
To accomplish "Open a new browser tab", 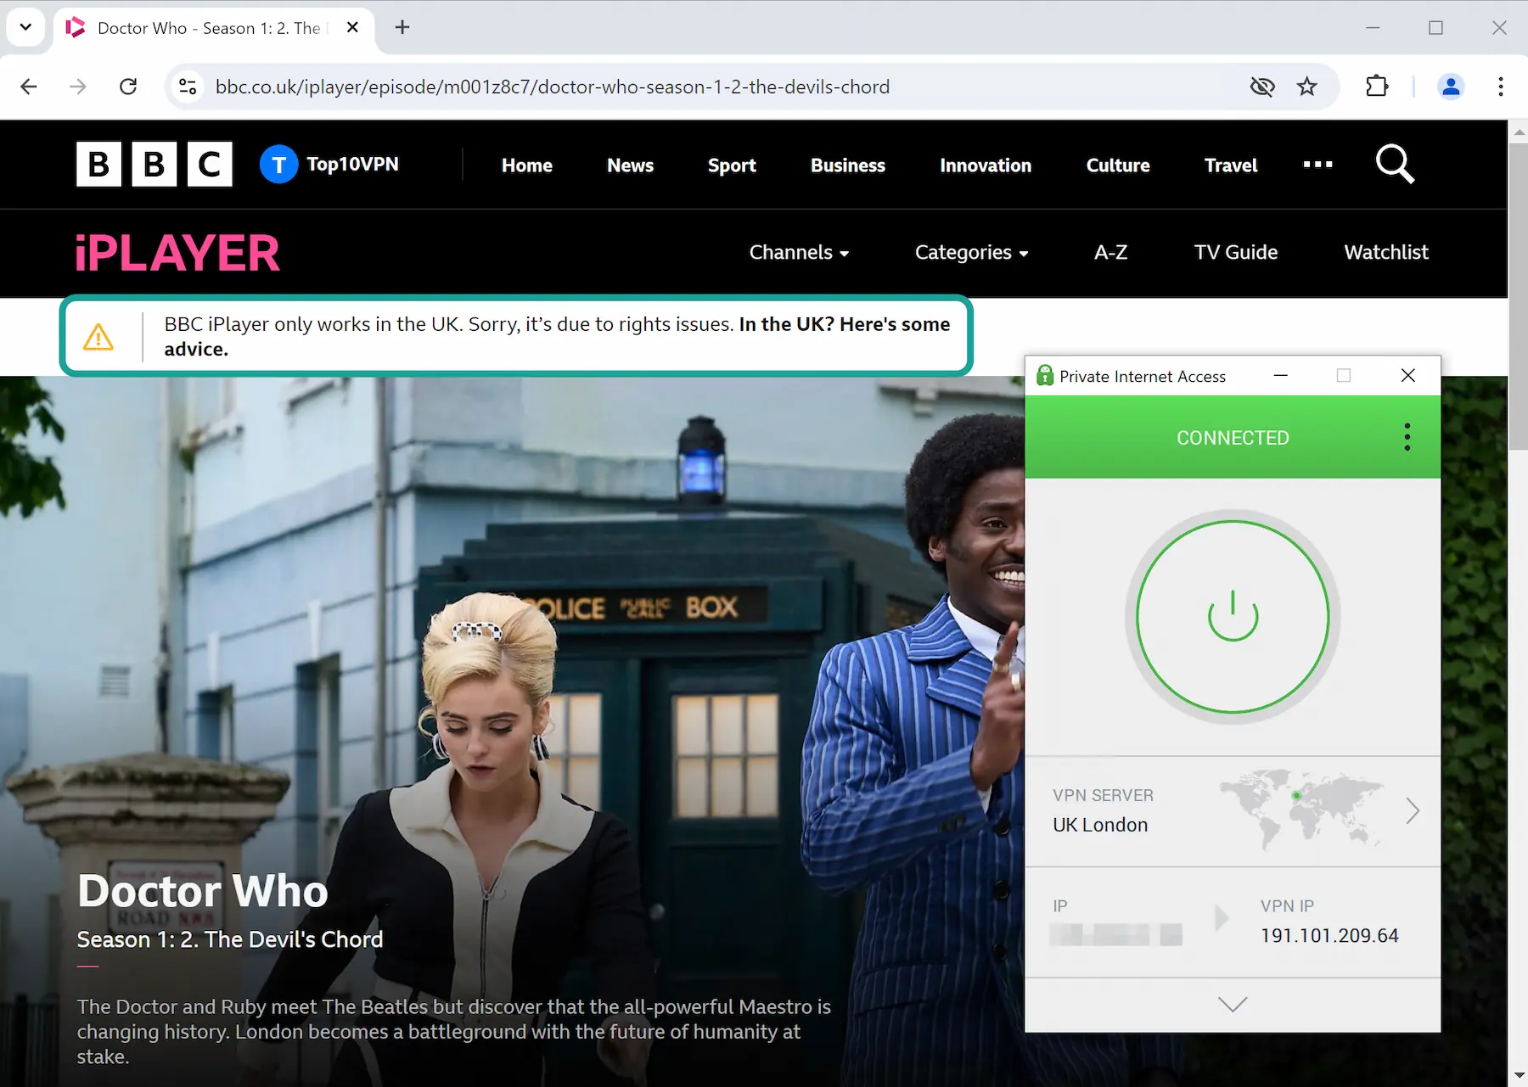I will [402, 27].
